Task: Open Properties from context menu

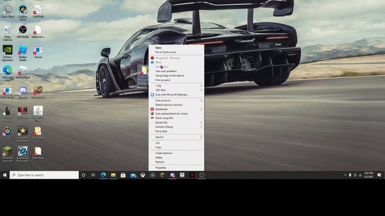Action: pyautogui.click(x=176, y=168)
